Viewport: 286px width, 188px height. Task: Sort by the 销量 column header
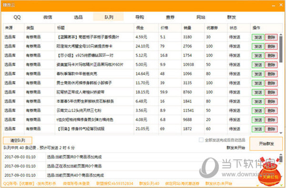click(x=187, y=28)
